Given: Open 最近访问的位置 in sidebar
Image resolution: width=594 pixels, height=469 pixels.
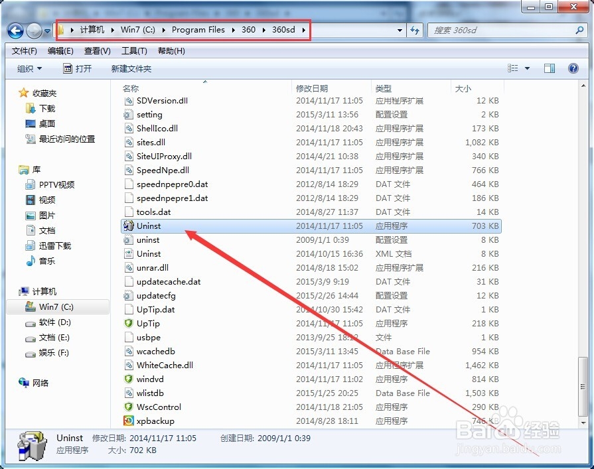Looking at the screenshot, I should tap(60, 139).
